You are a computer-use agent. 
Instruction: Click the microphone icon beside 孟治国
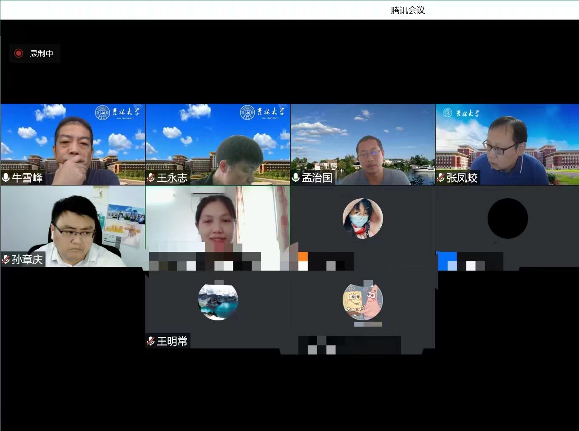296,178
